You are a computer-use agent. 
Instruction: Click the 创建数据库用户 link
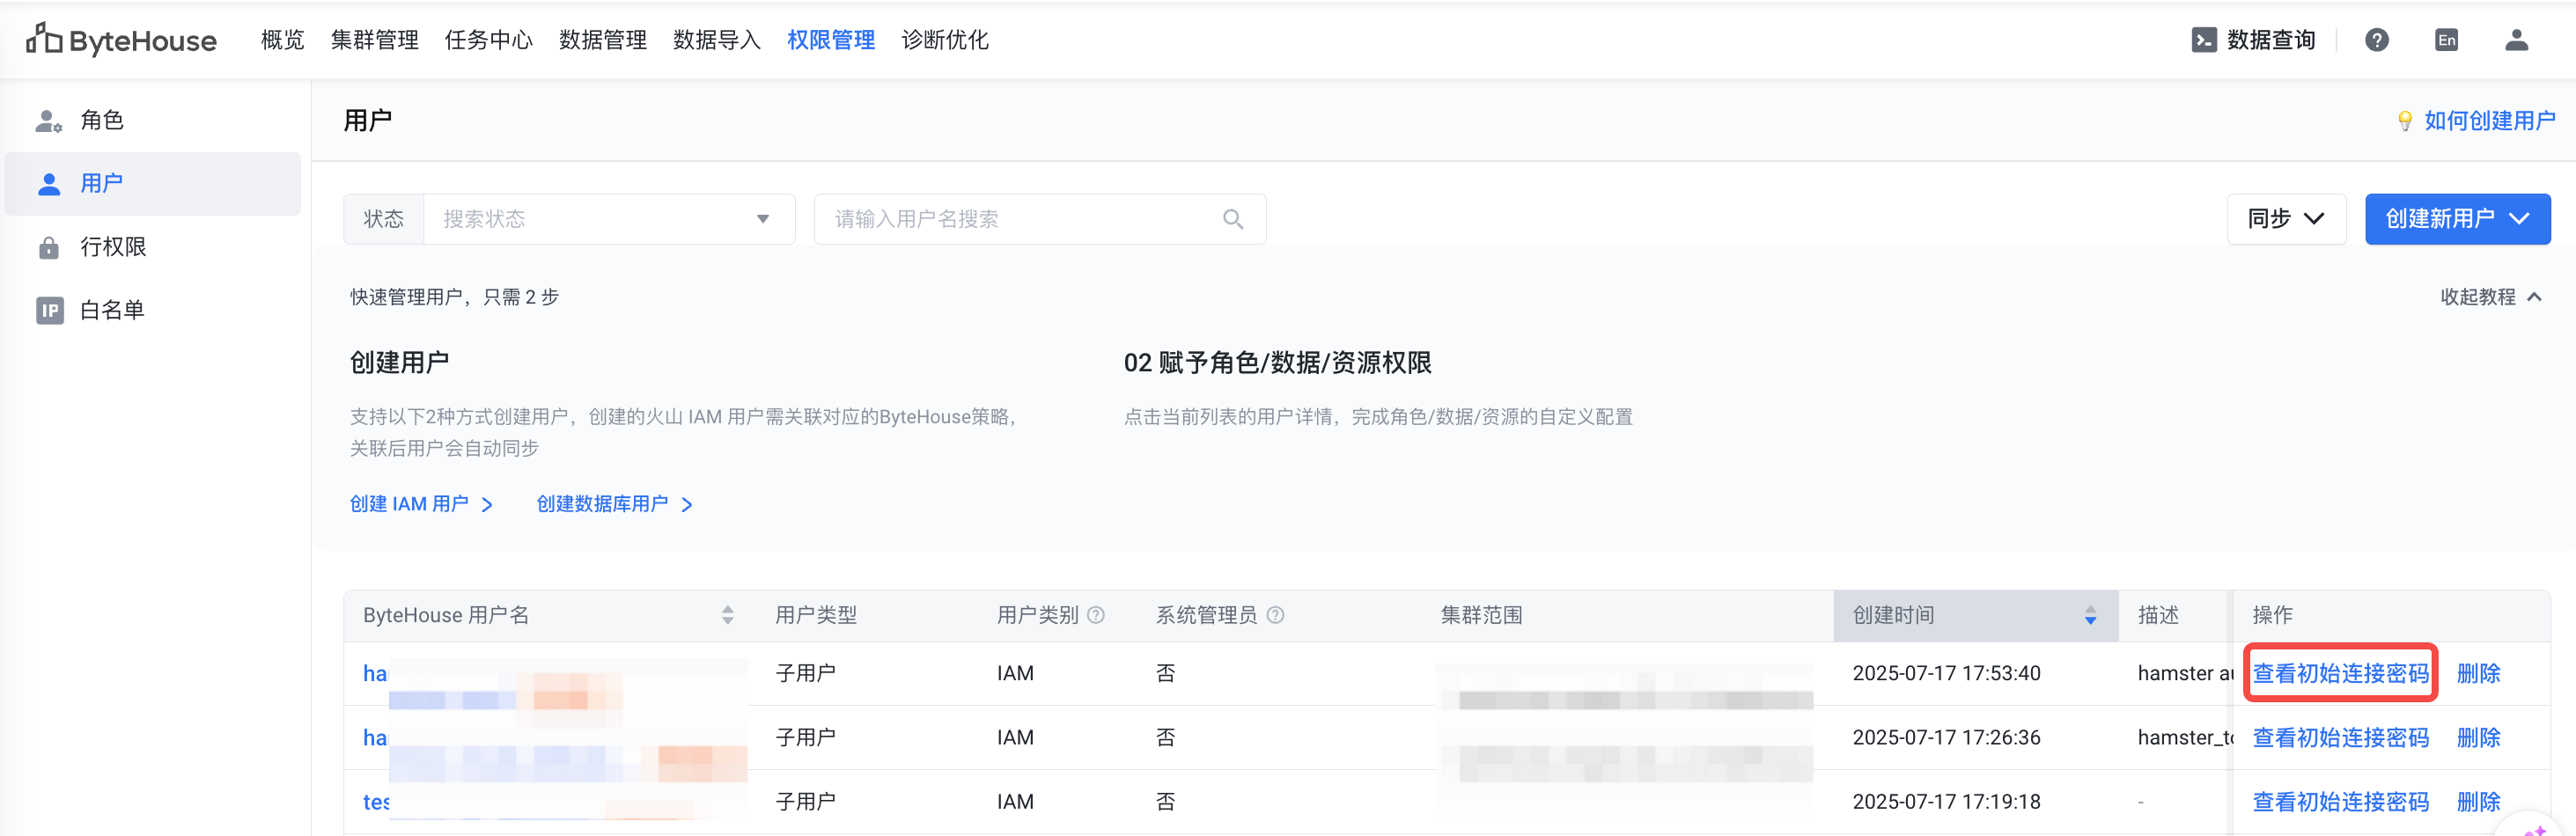click(614, 504)
